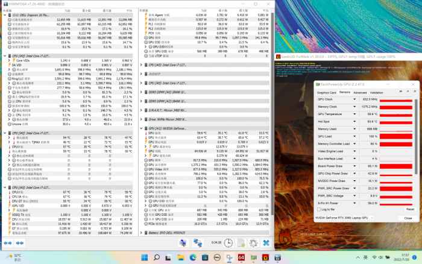This screenshot has height=264, width=422.
Task: Open HWiNFO sensor settings gear icon
Action: pos(253,243)
